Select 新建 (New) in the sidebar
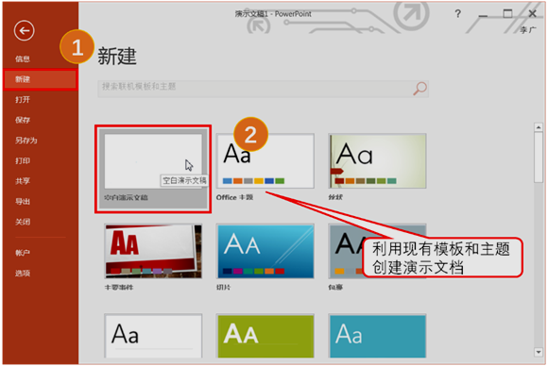 [x=41, y=79]
